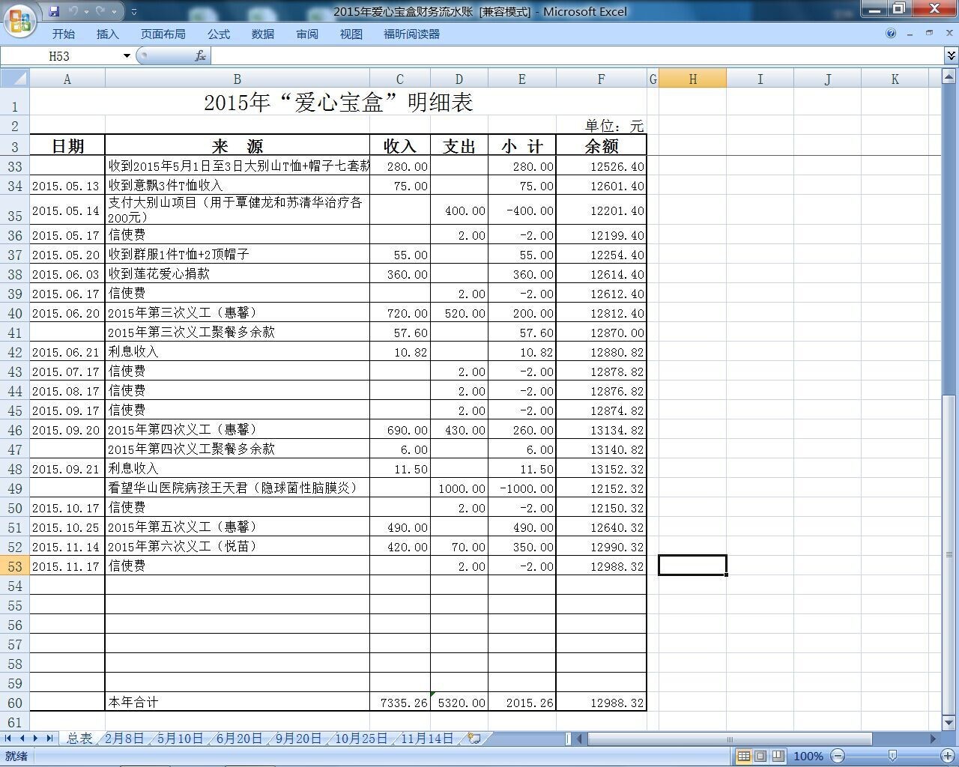Open the Office button menu

(x=20, y=20)
